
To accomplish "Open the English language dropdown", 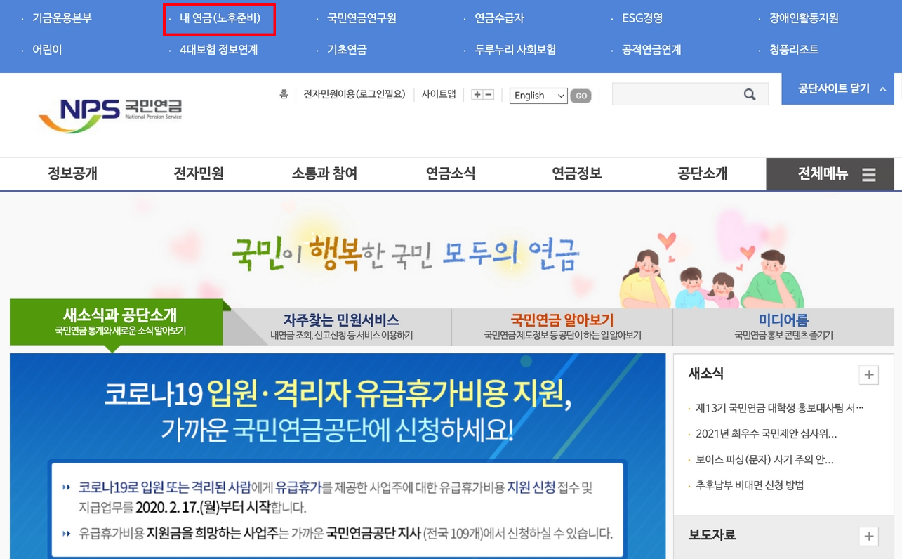I will click(538, 95).
